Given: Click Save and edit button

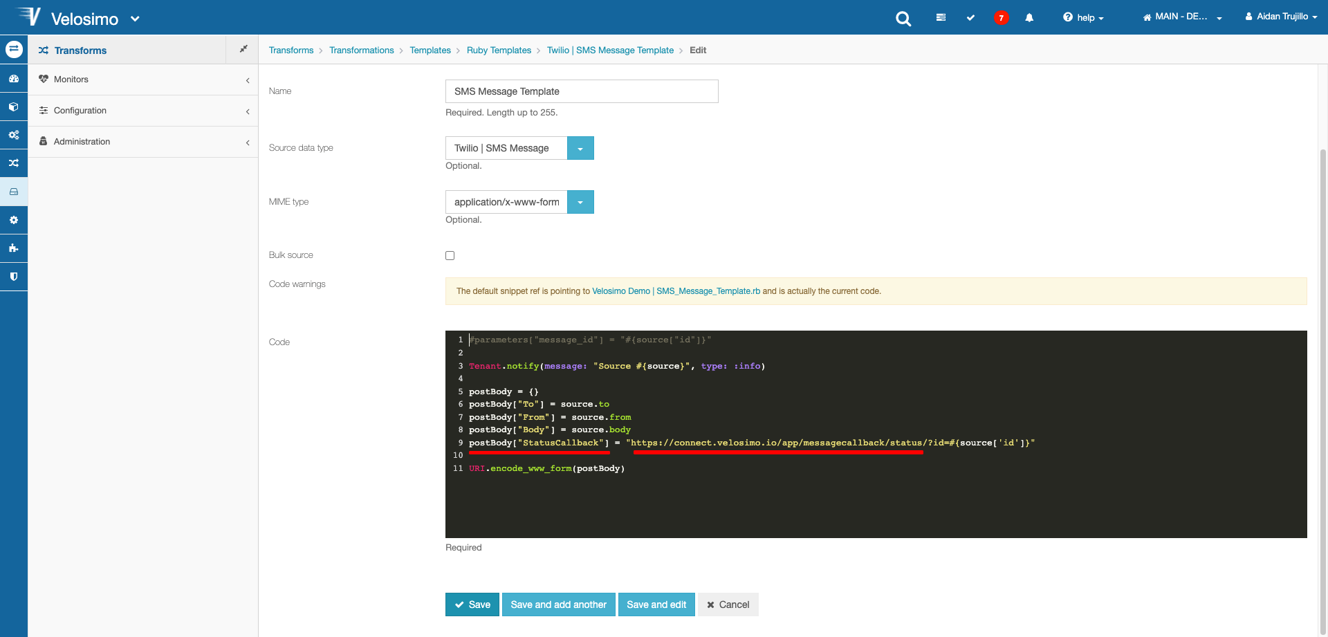Looking at the screenshot, I should coord(656,604).
